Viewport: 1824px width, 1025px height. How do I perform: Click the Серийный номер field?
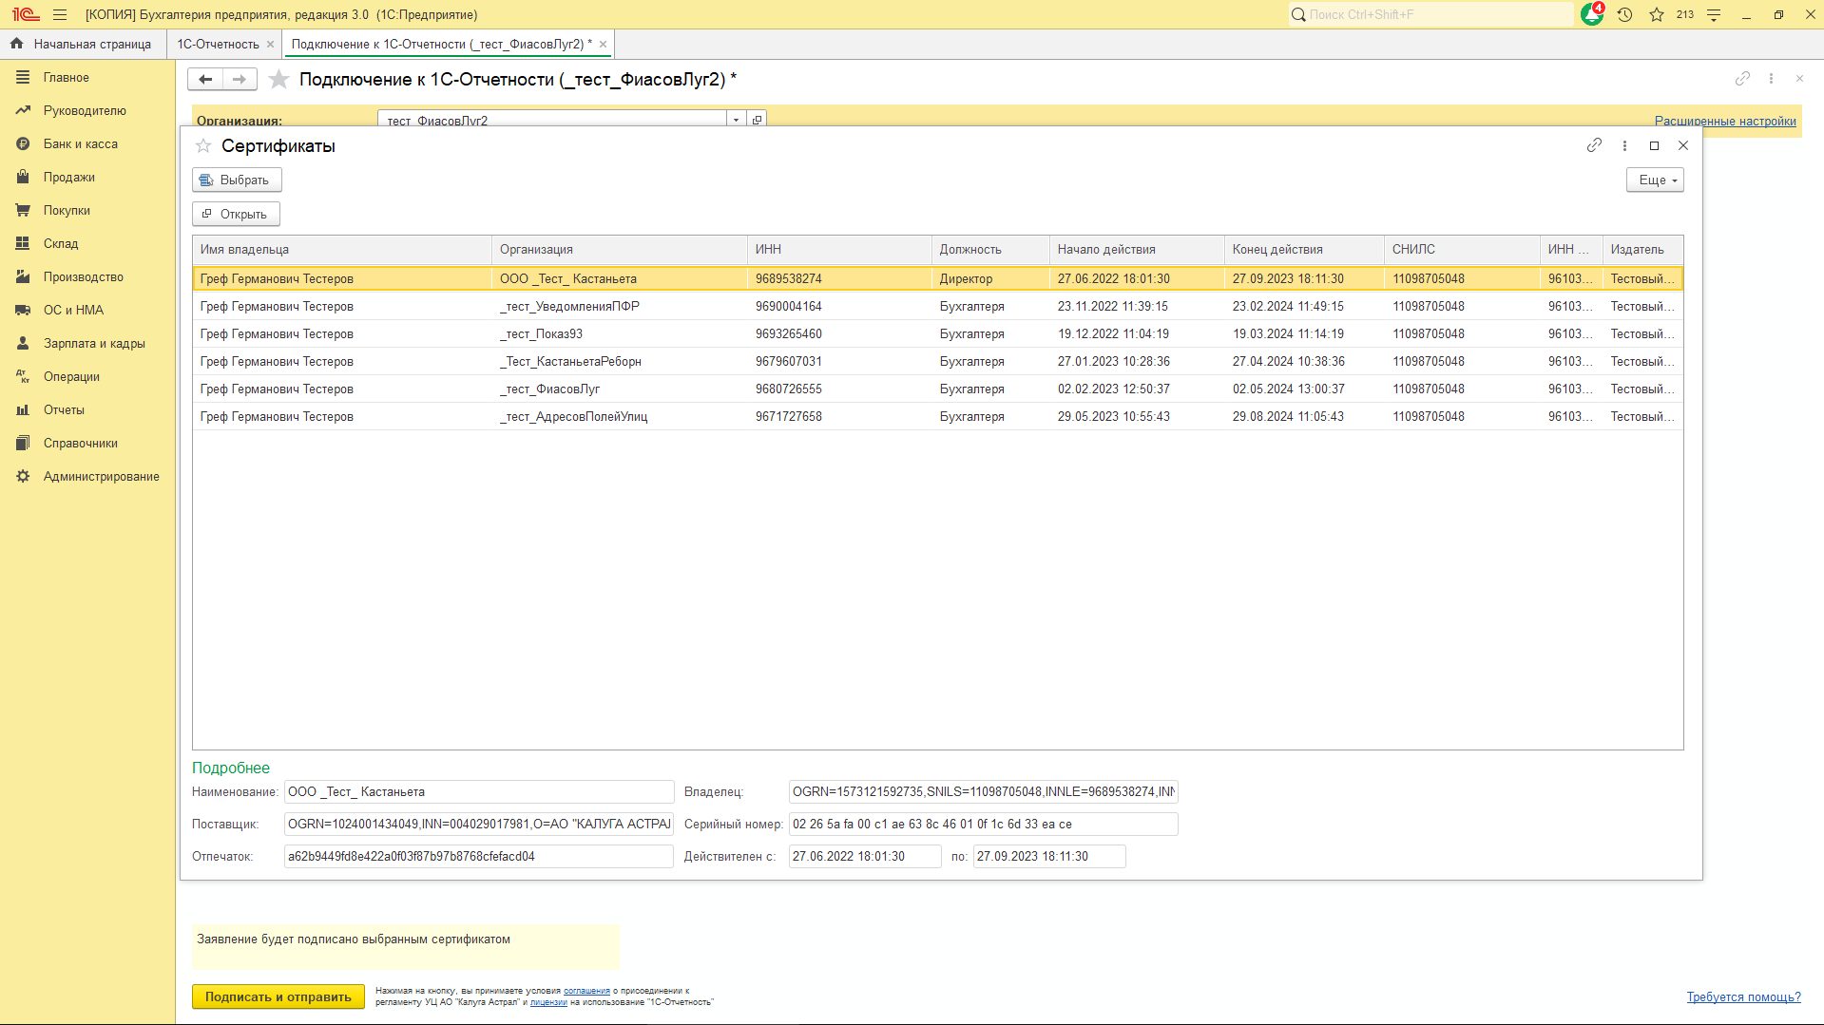pyautogui.click(x=984, y=824)
